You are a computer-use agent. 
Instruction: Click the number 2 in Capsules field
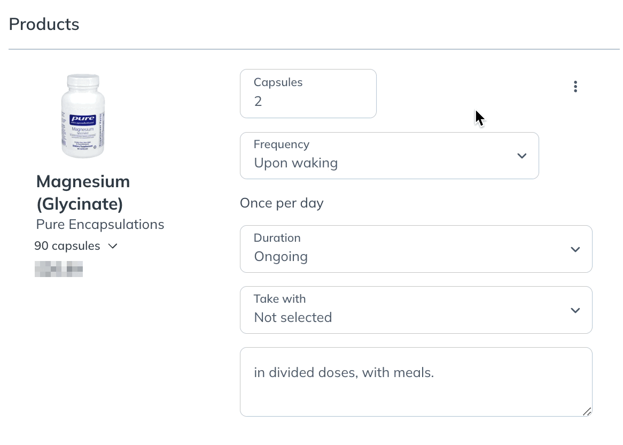point(258,102)
